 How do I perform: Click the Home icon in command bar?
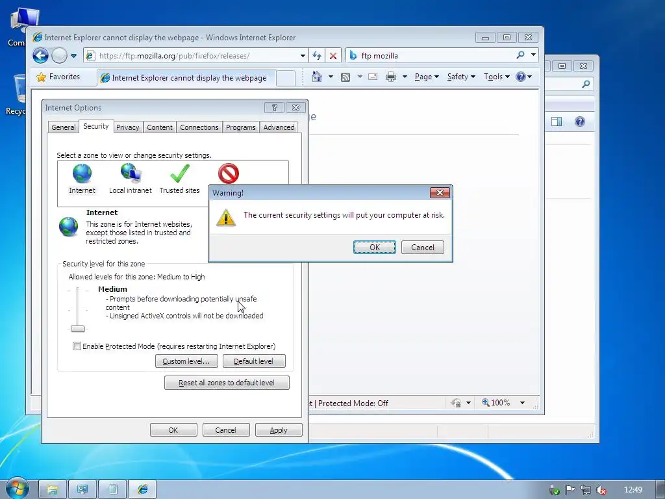click(316, 77)
